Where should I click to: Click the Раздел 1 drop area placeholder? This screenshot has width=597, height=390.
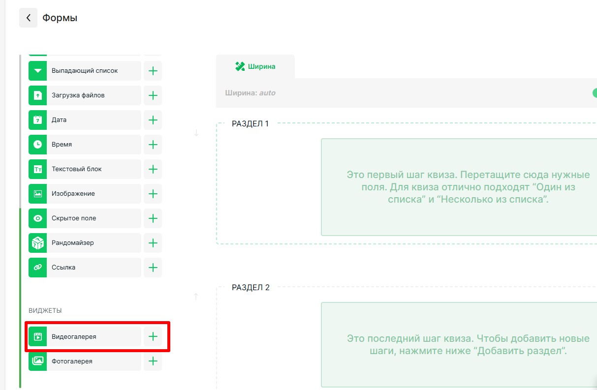pyautogui.click(x=459, y=187)
